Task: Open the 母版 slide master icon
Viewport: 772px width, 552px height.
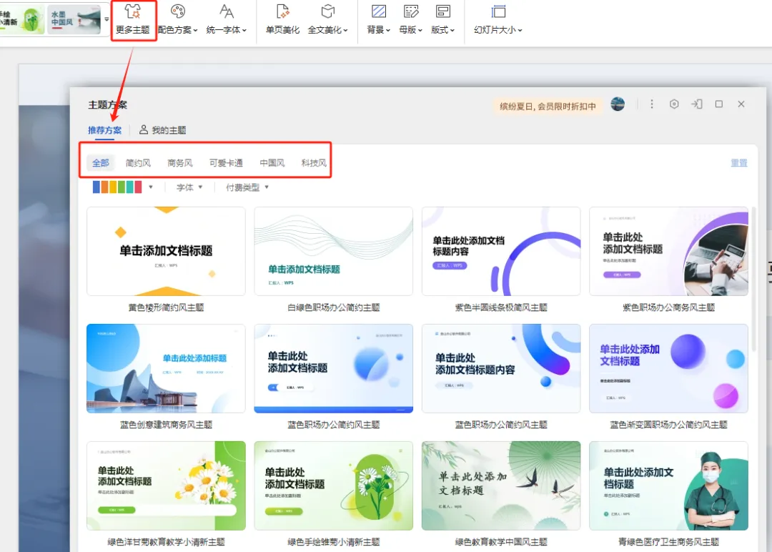Action: pyautogui.click(x=410, y=19)
